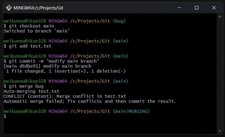225x137 pixels.
Task: Click the scrollbar up arrow
Action: coord(220,17)
